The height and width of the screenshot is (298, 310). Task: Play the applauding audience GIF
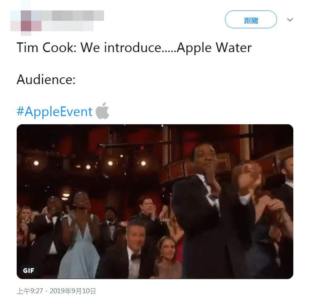(x=155, y=201)
